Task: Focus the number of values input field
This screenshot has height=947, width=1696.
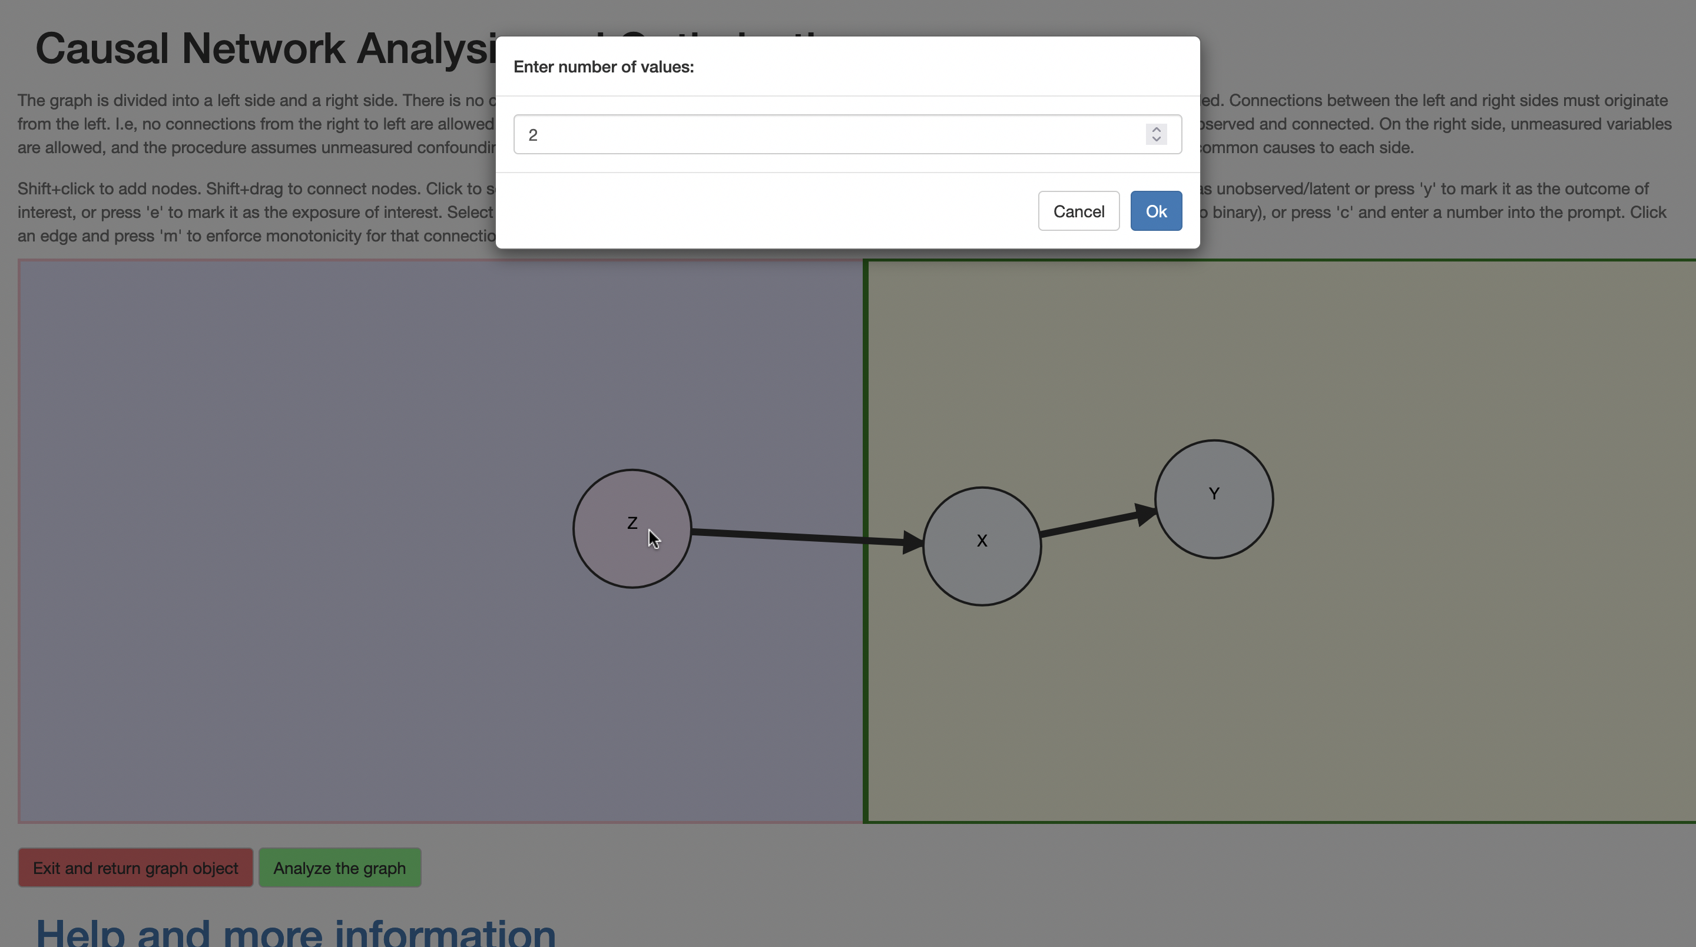Action: tap(847, 134)
